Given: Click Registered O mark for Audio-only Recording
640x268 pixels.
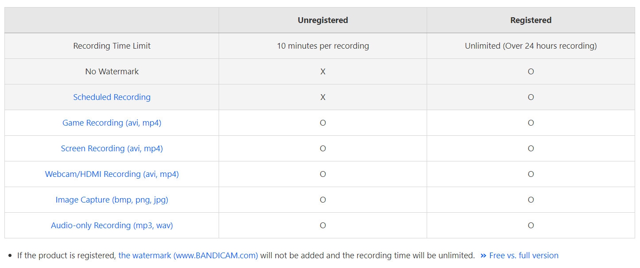Looking at the screenshot, I should tap(531, 226).
